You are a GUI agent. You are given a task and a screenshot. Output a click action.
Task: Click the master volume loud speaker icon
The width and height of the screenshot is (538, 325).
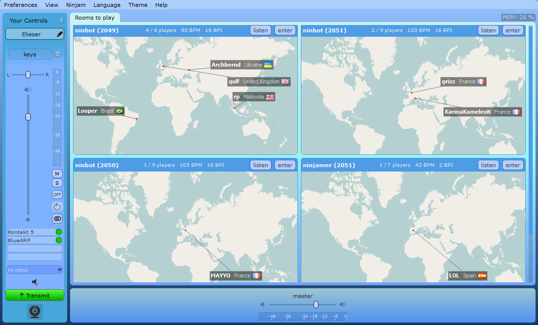coord(342,304)
